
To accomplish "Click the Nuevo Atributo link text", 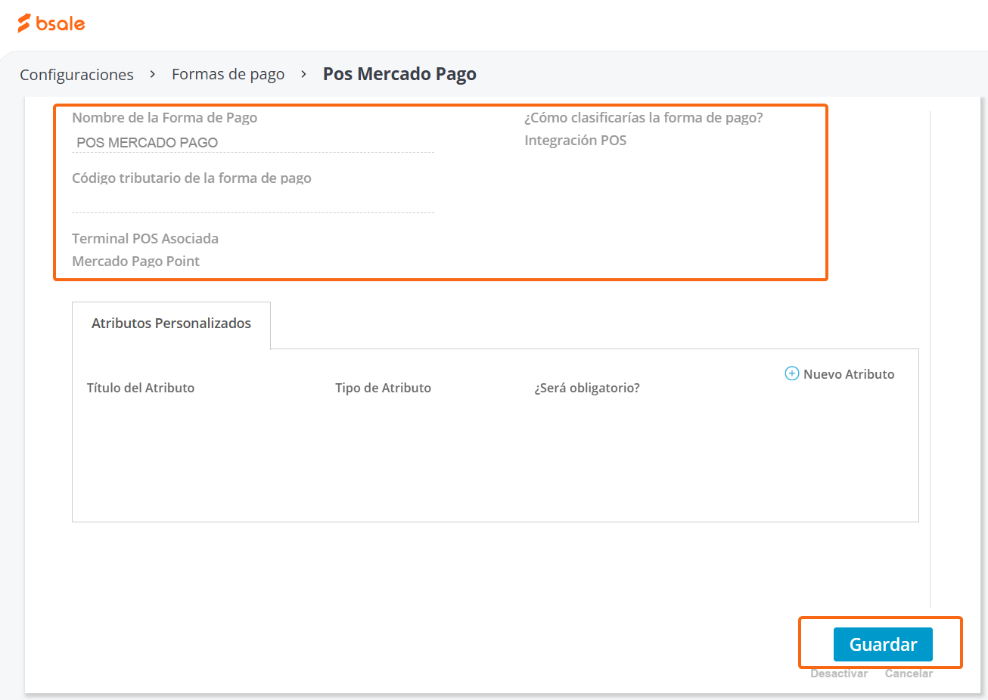I will tap(849, 374).
